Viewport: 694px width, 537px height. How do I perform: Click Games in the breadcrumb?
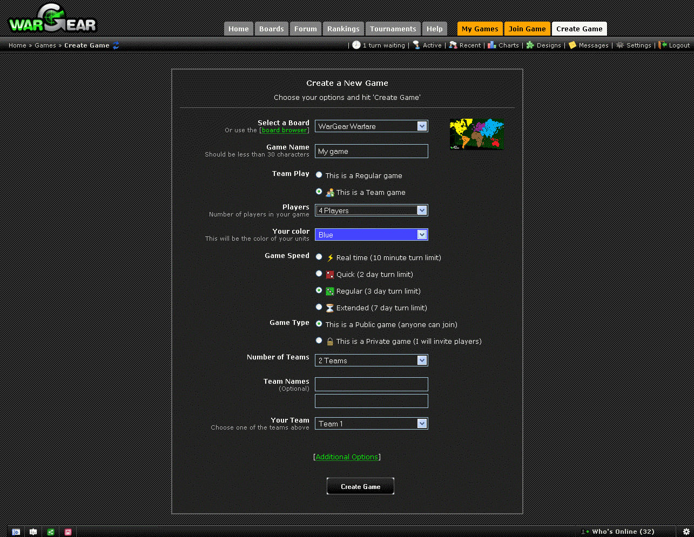pyautogui.click(x=45, y=45)
